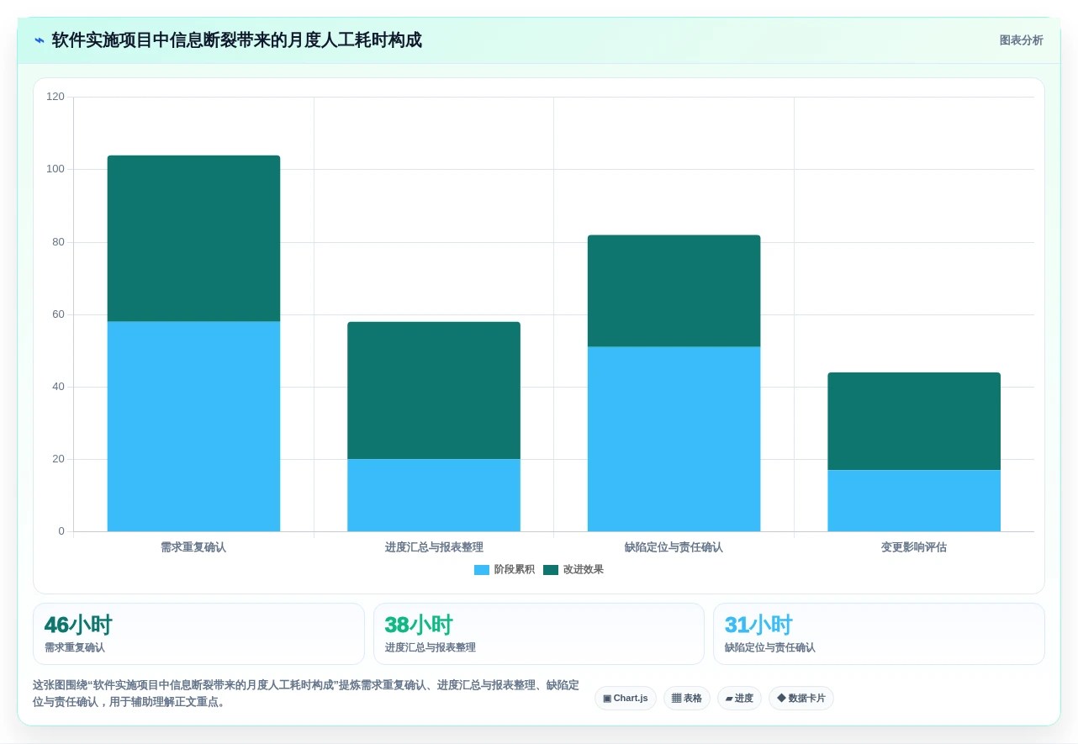Image resolution: width=1078 pixels, height=744 pixels.
Task: Click the green segment of 进度汇总与报表整理 bar
Action: [434, 390]
